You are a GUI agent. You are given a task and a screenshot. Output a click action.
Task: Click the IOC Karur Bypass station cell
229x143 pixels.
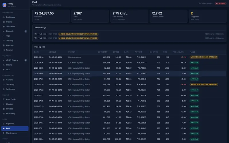click(x=75, y=63)
